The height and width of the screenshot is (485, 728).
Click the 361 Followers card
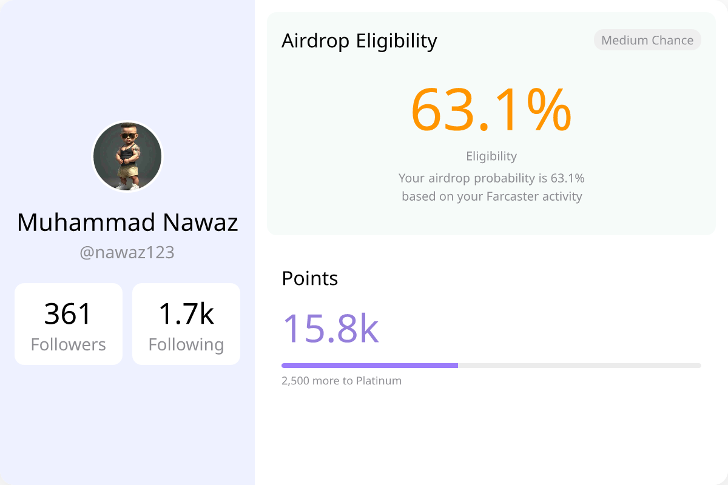click(69, 324)
